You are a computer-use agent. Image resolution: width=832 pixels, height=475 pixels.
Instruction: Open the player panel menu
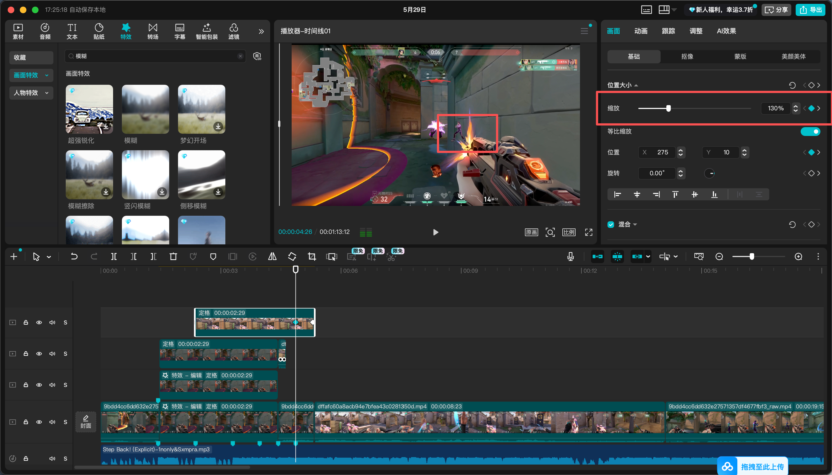pos(584,31)
